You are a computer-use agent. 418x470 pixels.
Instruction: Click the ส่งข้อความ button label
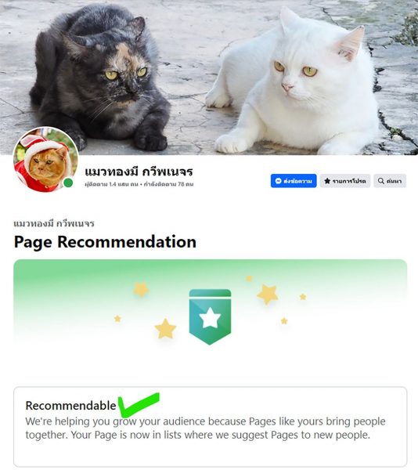click(x=298, y=181)
